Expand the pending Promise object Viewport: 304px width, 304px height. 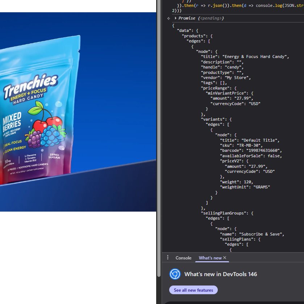pyautogui.click(x=175, y=18)
